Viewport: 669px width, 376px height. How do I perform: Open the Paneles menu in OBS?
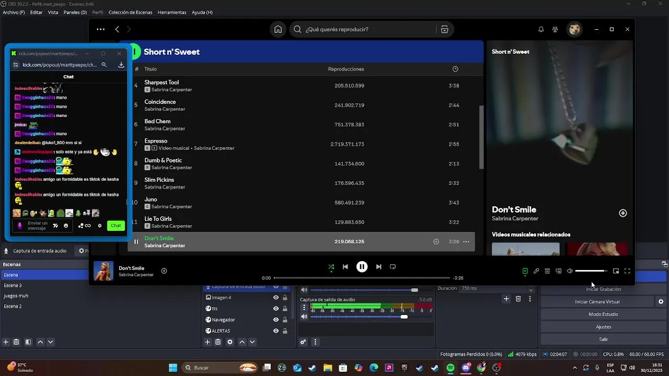(x=75, y=12)
